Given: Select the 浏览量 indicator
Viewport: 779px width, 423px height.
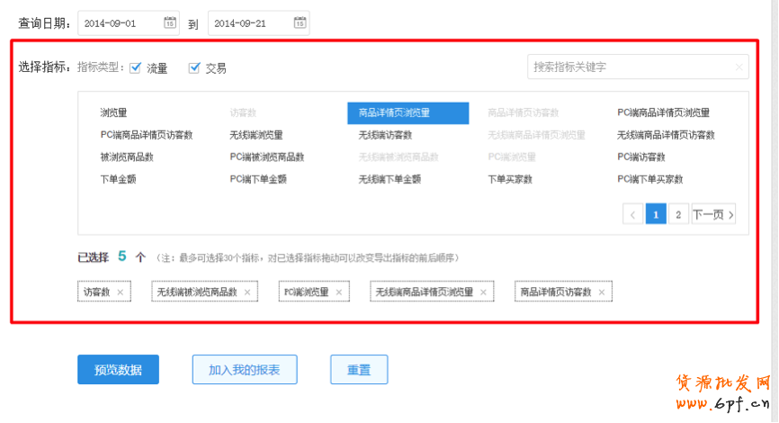Looking at the screenshot, I should coord(113,112).
